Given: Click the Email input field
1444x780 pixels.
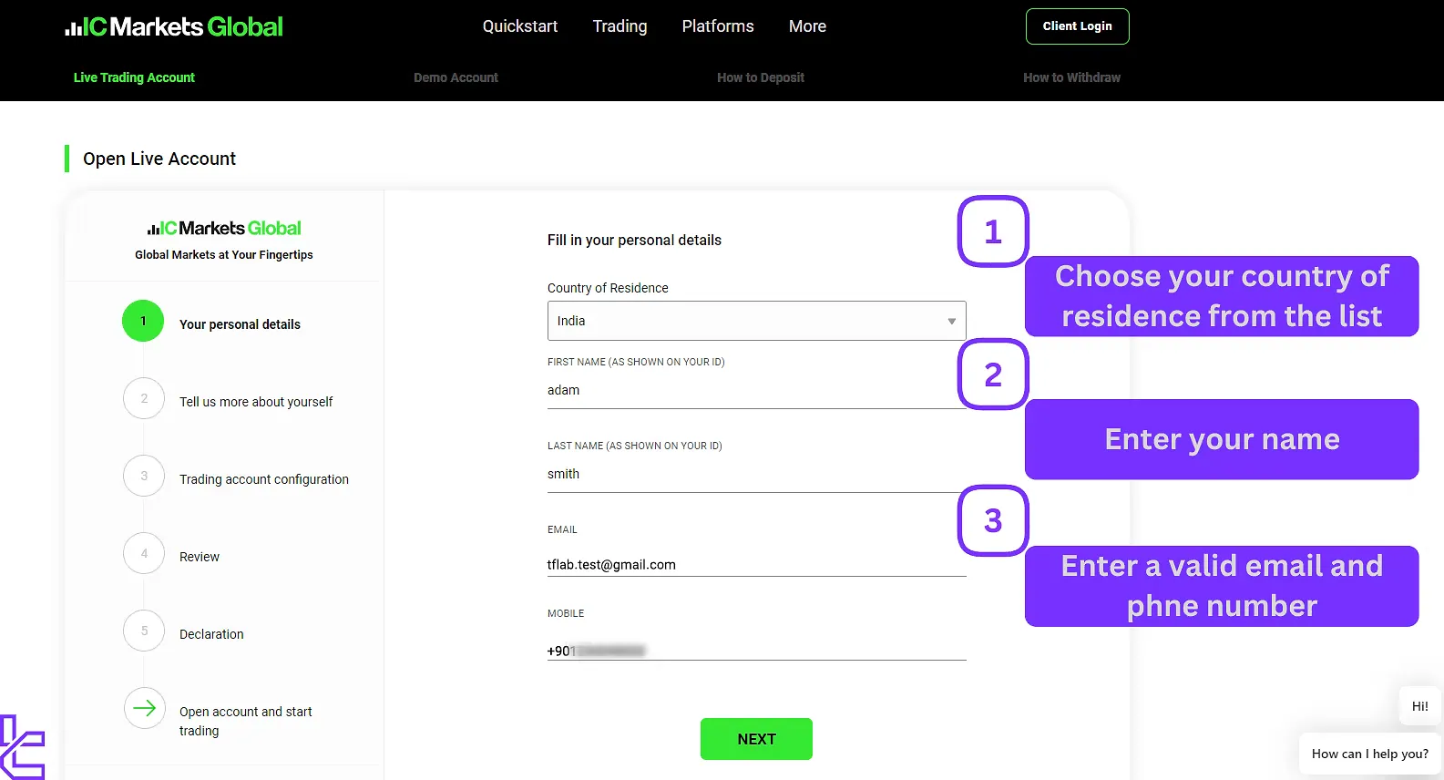Looking at the screenshot, I should [756, 565].
